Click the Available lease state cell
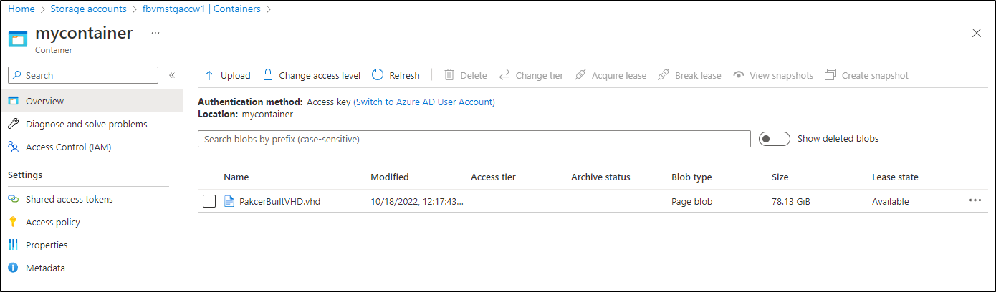Viewport: 996px width, 292px height. [891, 201]
